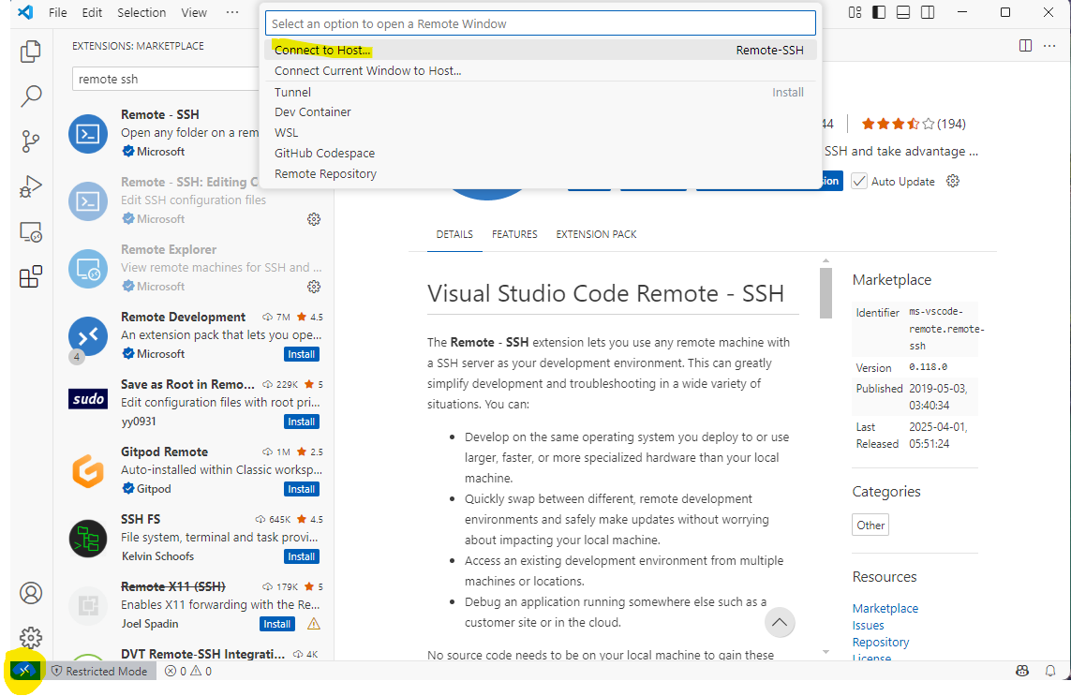Toggle Primary Side Bar visibility

tap(879, 12)
